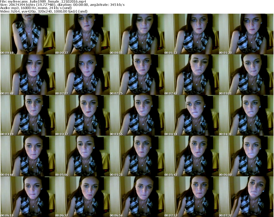Select the thumbnail stamped 00:01:30

(246, 34)
